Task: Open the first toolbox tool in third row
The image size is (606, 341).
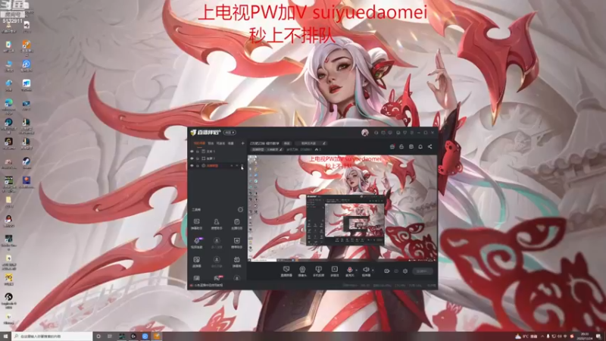Action: pos(196,261)
